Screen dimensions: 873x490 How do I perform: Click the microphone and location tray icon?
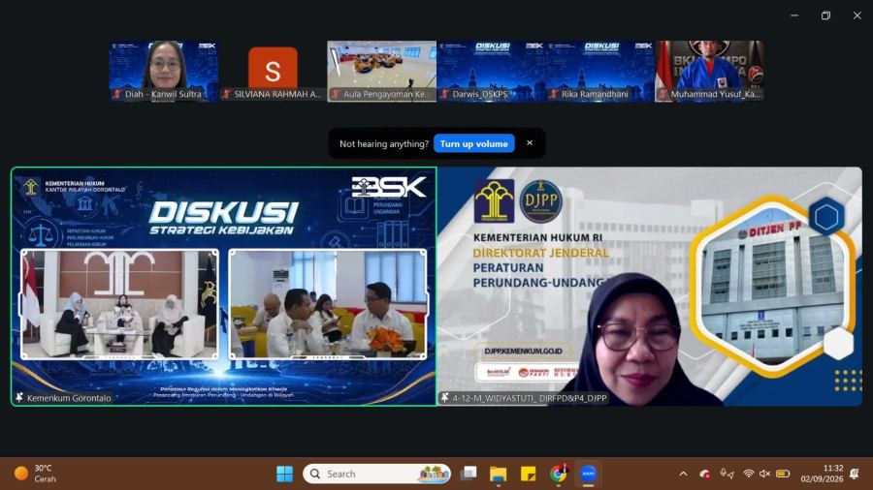[727, 474]
